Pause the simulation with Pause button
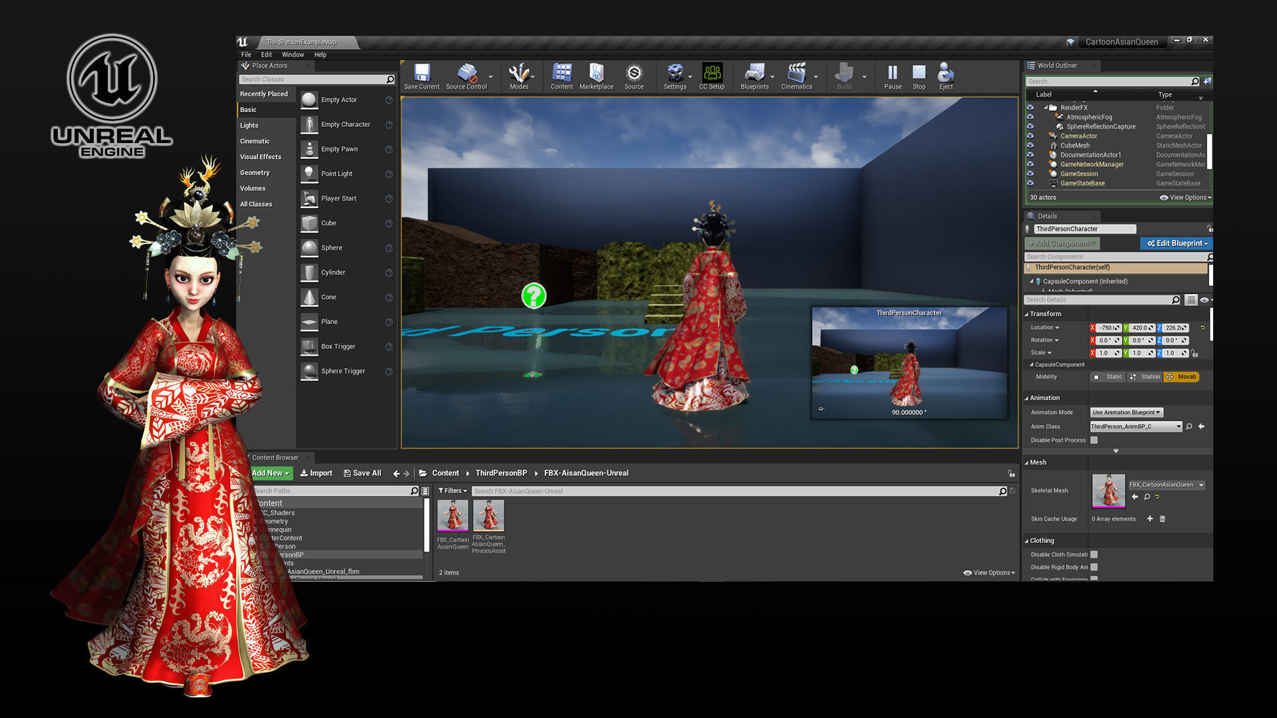Image resolution: width=1277 pixels, height=718 pixels. [893, 73]
